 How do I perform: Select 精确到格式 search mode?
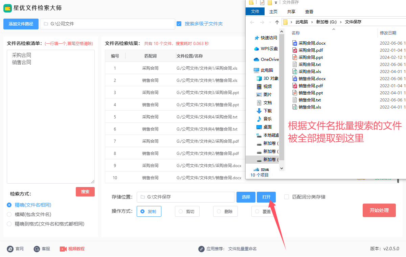tap(9, 224)
